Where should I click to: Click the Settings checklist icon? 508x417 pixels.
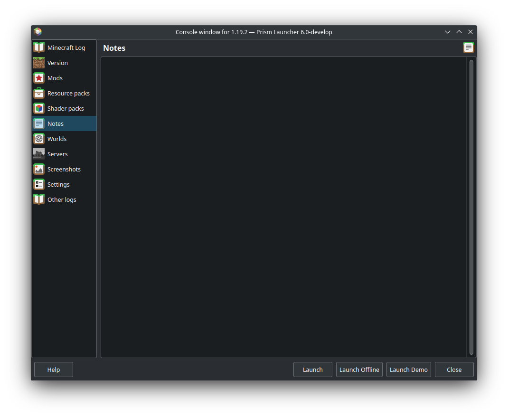tap(39, 185)
